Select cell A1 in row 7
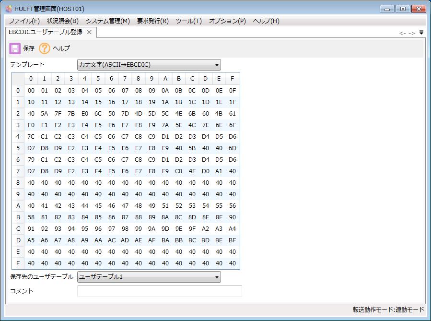 click(219, 171)
